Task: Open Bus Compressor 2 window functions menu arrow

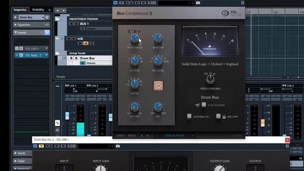Action: (243, 3)
